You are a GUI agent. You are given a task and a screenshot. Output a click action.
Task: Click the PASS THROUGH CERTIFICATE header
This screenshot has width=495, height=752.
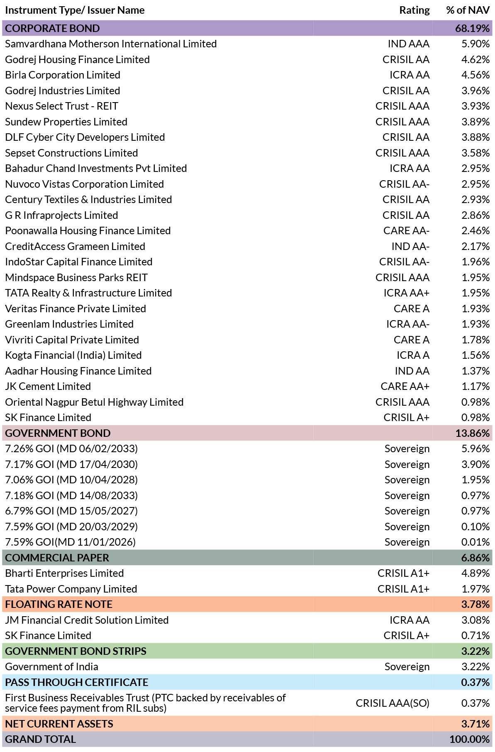[x=247, y=682]
